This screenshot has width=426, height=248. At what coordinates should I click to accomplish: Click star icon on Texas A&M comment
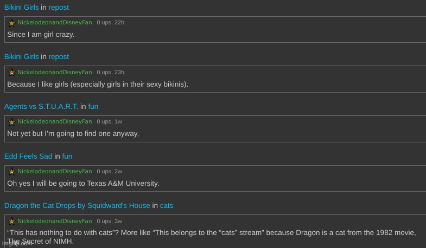[12, 172]
